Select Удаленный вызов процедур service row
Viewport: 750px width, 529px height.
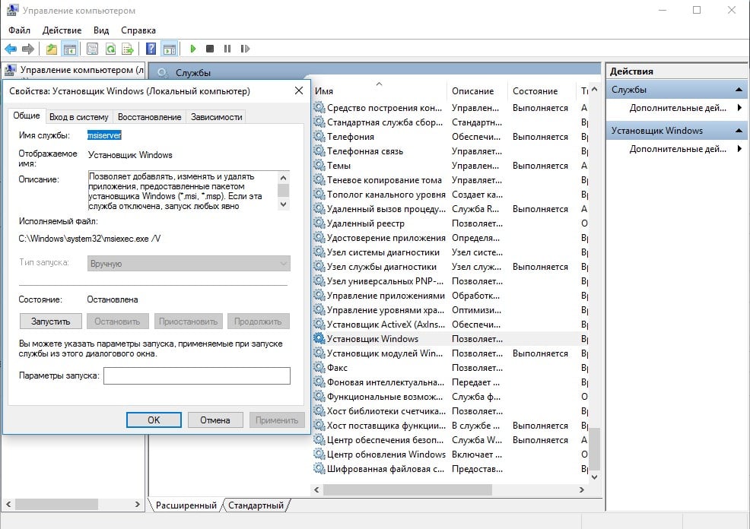(x=450, y=209)
